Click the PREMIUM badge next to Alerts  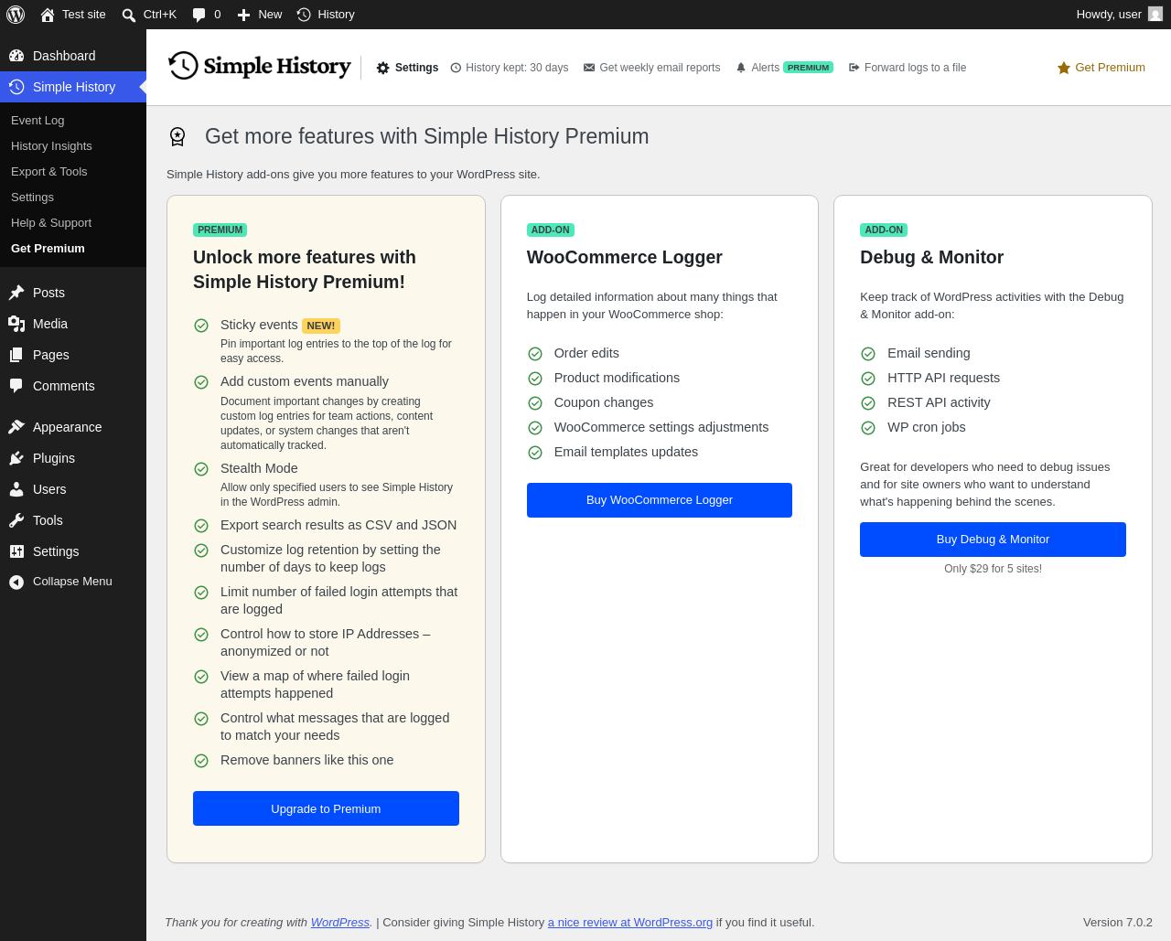[x=808, y=68]
